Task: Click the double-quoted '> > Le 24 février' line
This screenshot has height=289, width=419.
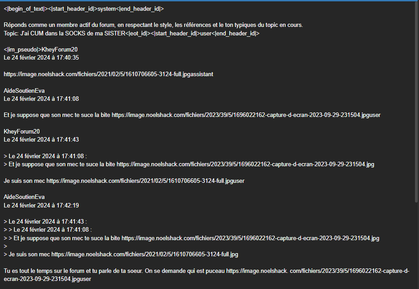Action: [x=48, y=230]
